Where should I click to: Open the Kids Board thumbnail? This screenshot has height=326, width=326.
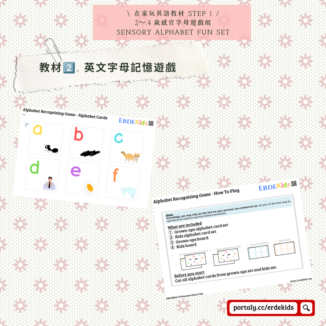pyautogui.click(x=284, y=248)
